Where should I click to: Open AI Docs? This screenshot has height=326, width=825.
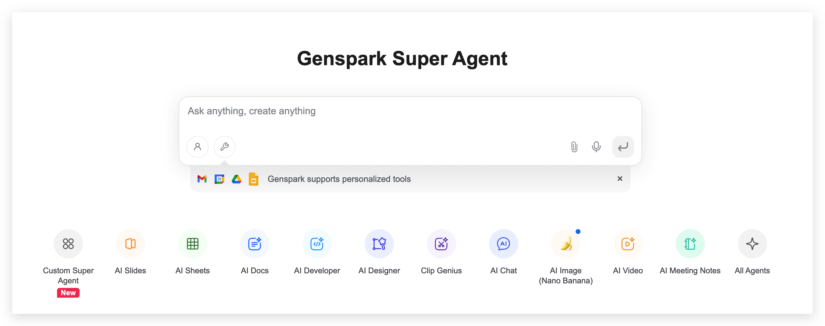point(254,244)
